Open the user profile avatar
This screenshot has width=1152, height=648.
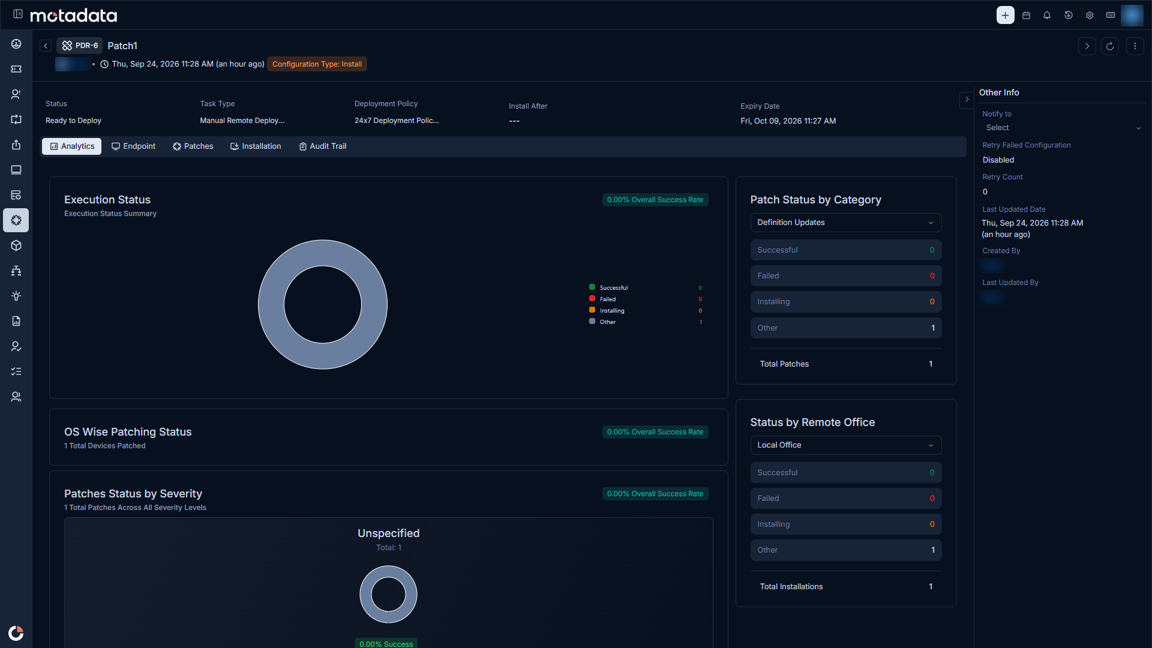click(x=1132, y=15)
